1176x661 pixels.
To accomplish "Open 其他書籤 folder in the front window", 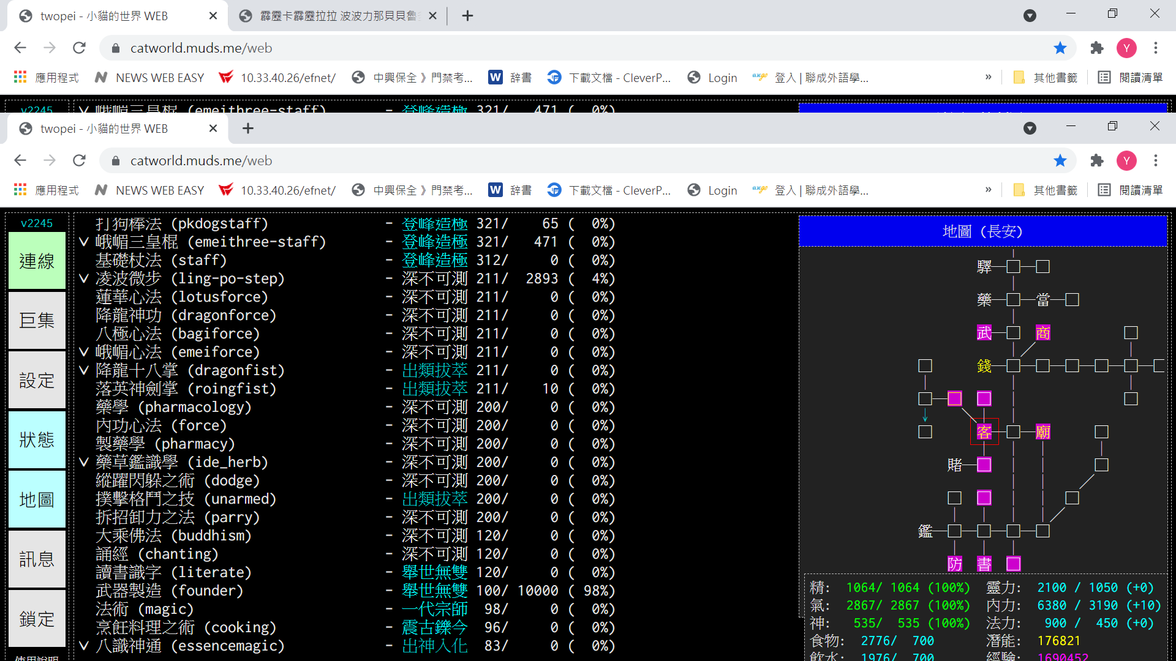I will 1046,190.
